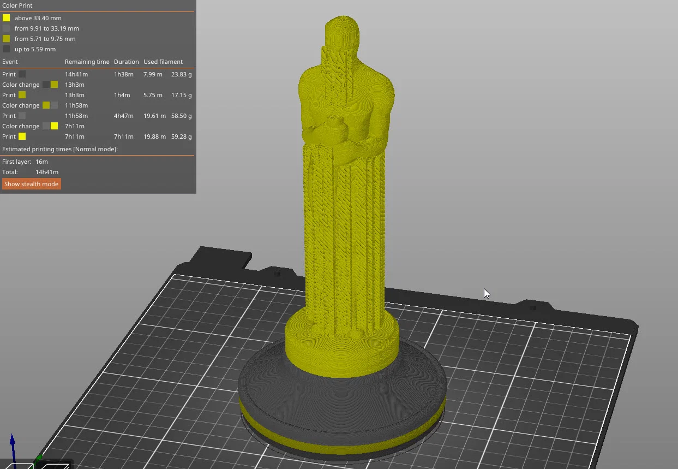Click the 58.50 g filament weight
678x469 pixels.
[x=181, y=116]
